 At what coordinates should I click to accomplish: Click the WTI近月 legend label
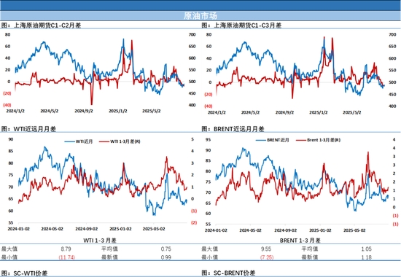click(x=84, y=141)
